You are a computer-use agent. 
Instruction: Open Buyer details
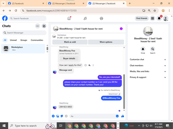tap(69, 58)
